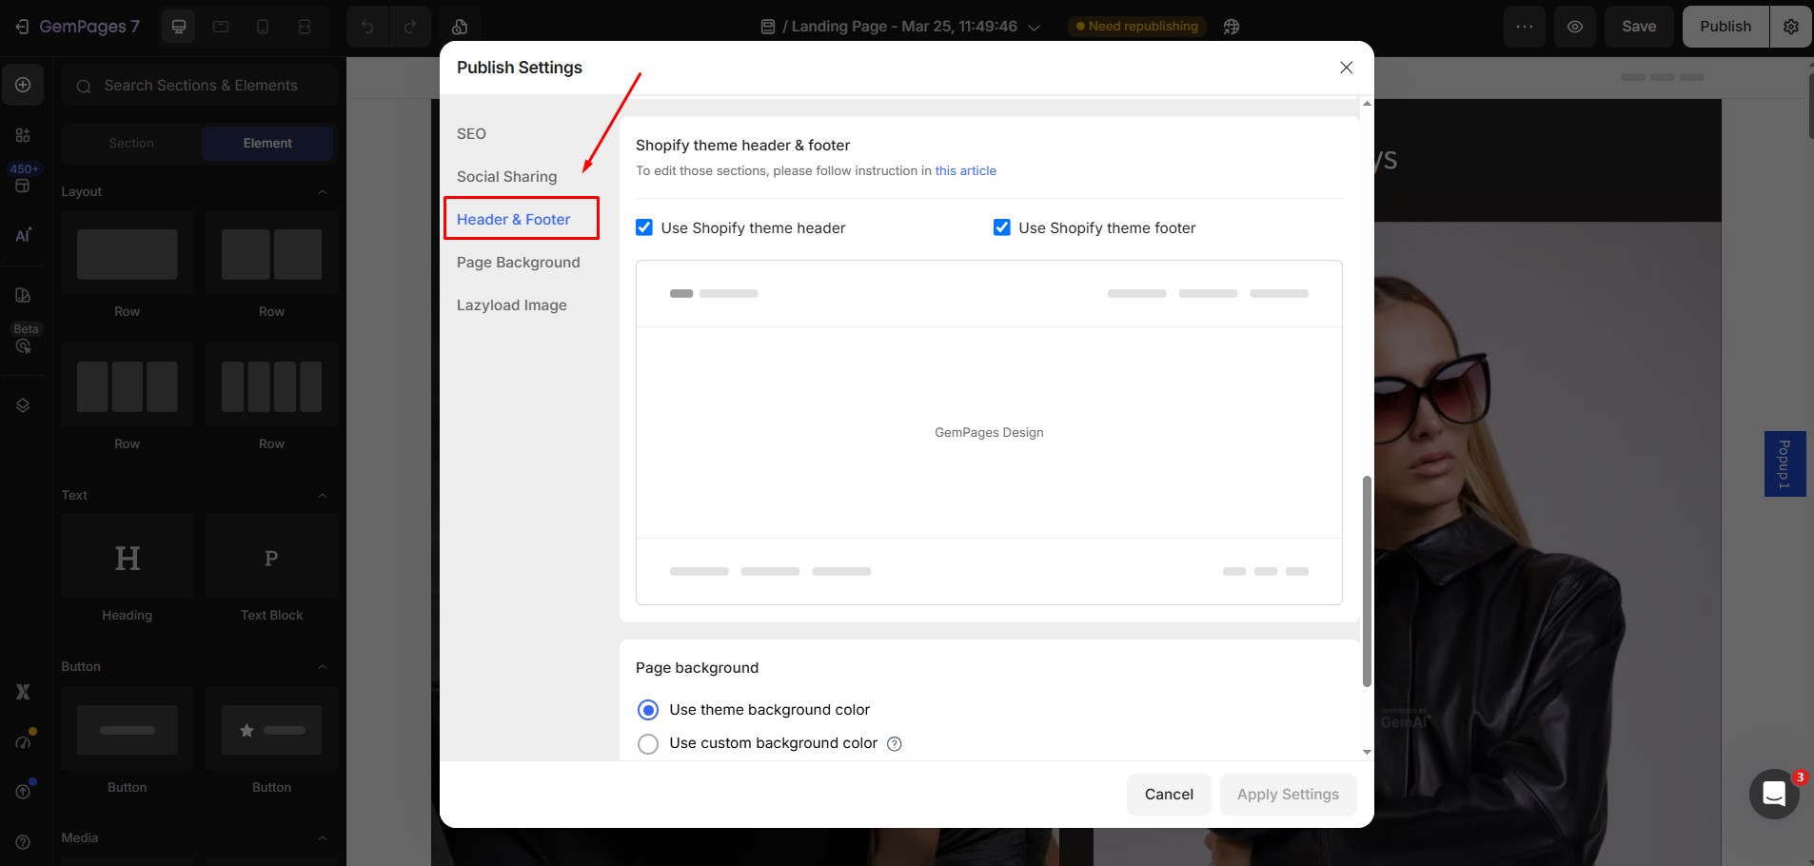Collapse the Button group
This screenshot has width=1814, height=866.
tap(322, 667)
